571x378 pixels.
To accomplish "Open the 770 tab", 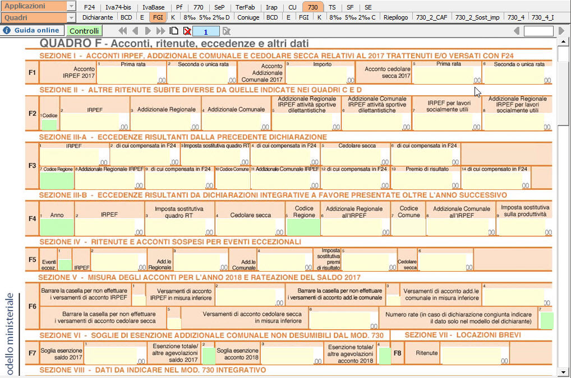I will (x=199, y=7).
